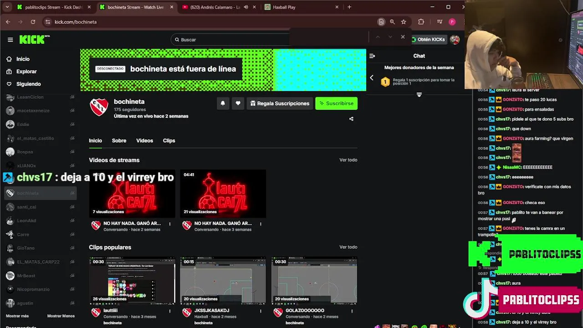Click the browser back arrow

click(x=8, y=22)
